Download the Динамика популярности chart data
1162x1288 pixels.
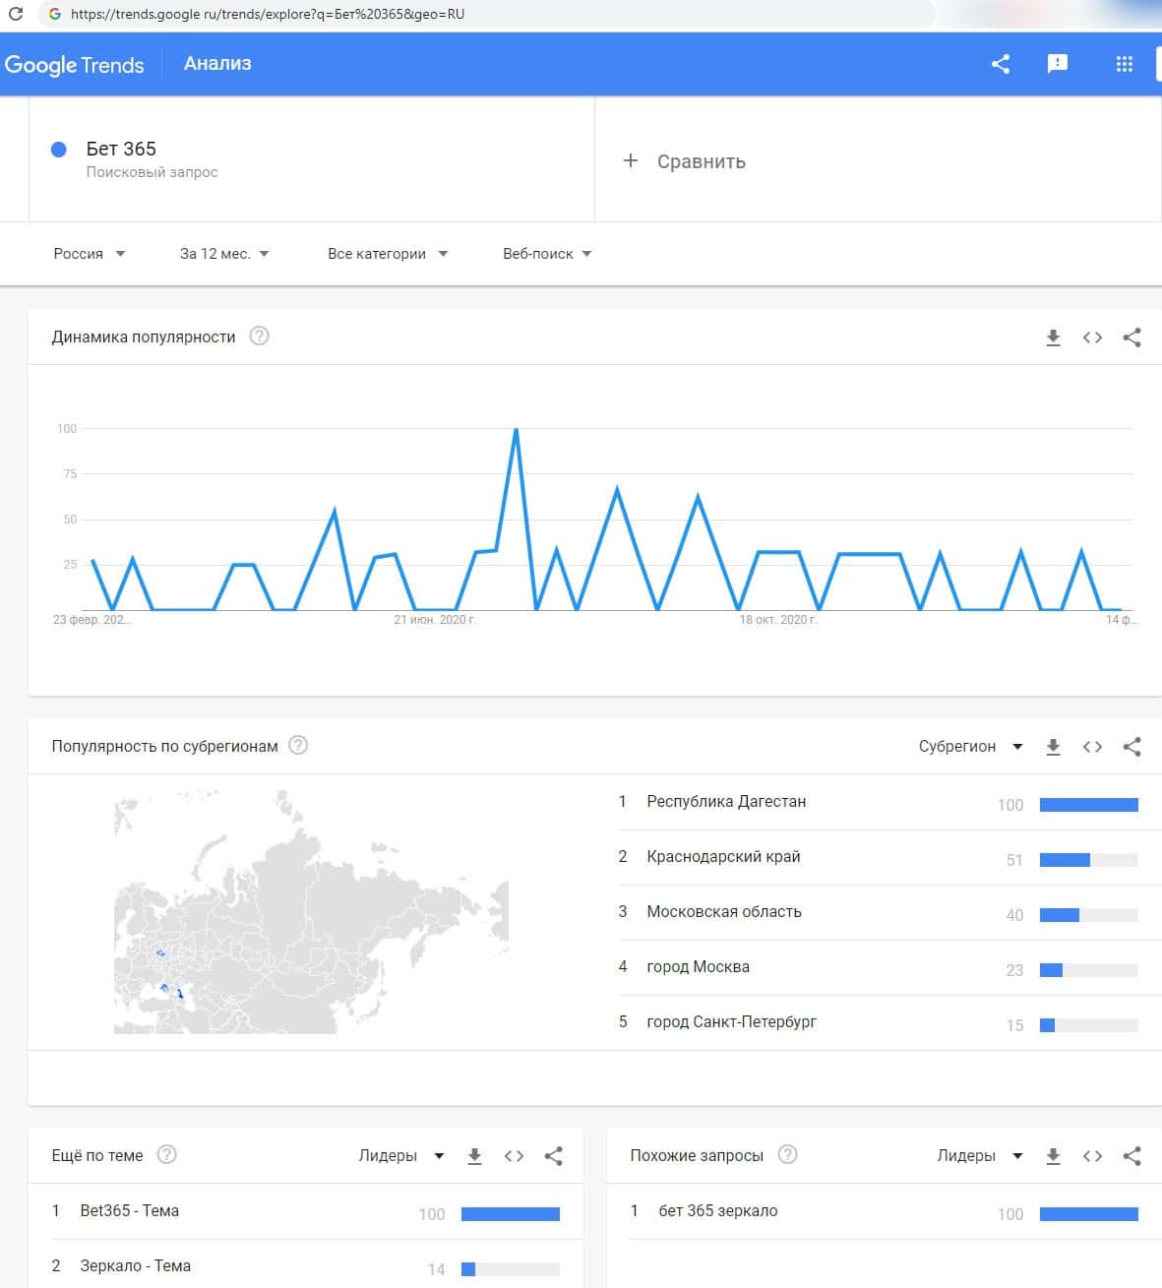1053,337
